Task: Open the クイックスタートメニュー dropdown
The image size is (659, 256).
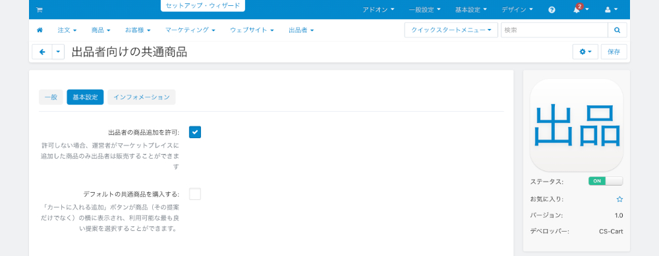Action: click(451, 30)
